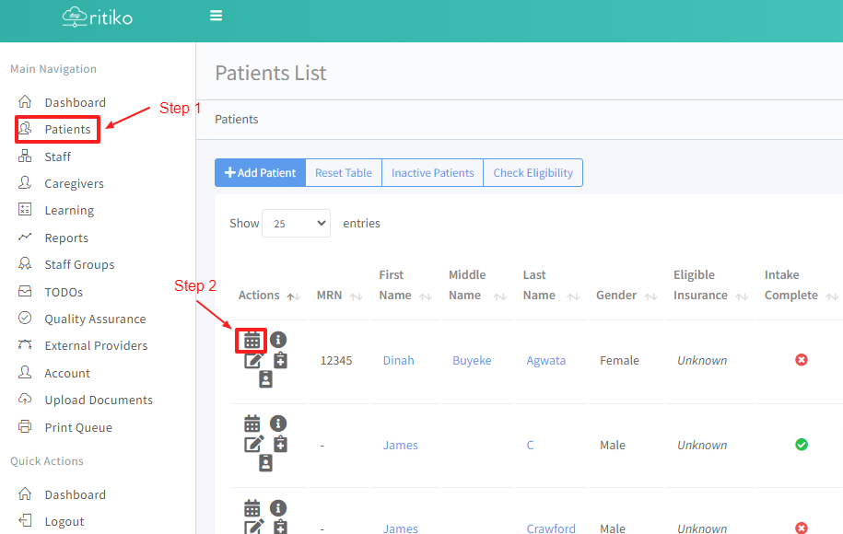Open calendar icon for patient Dinah
Screen dimensions: 843x534
pyautogui.click(x=252, y=340)
